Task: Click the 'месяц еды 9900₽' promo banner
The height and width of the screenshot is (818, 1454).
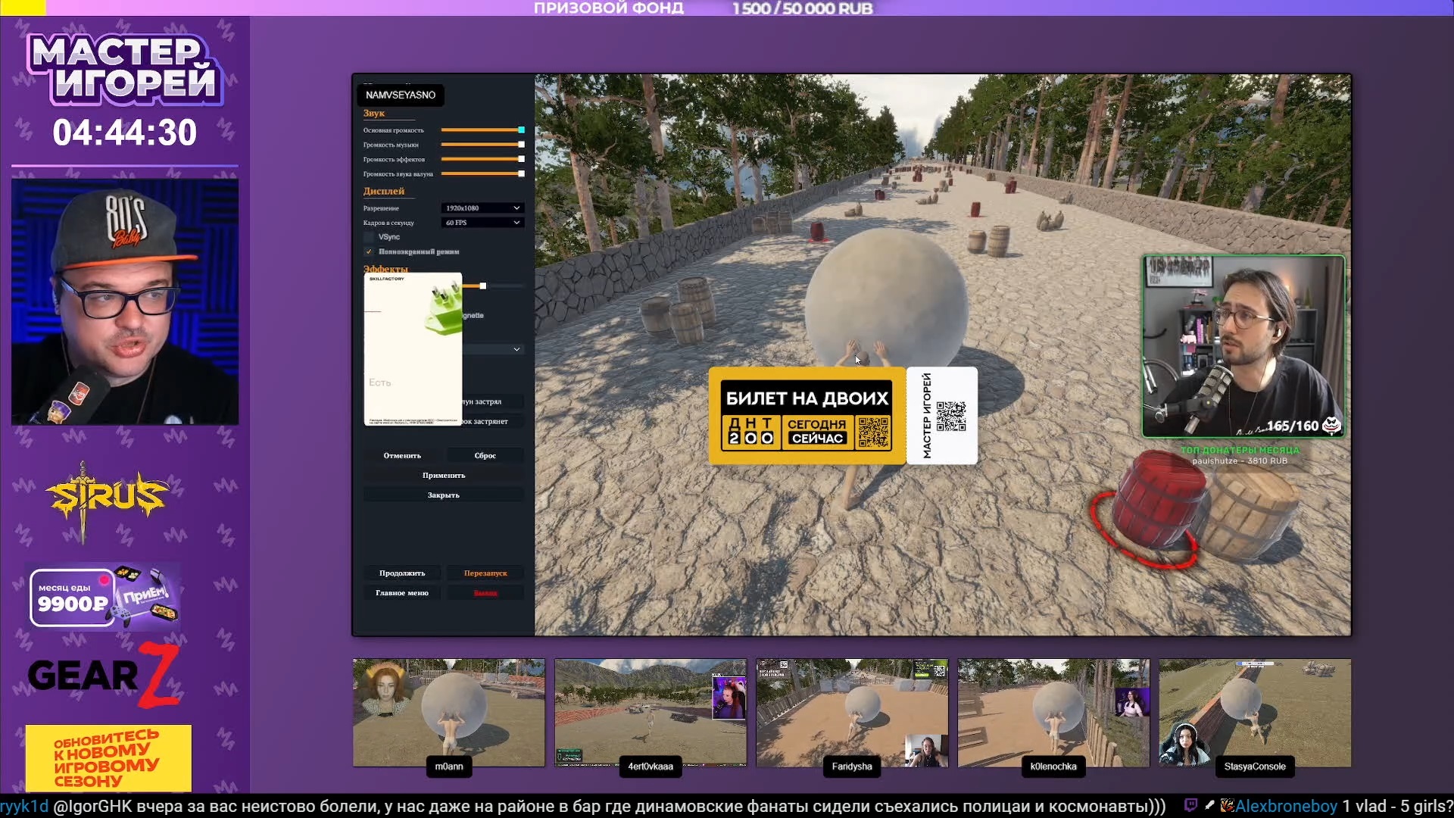Action: point(105,598)
